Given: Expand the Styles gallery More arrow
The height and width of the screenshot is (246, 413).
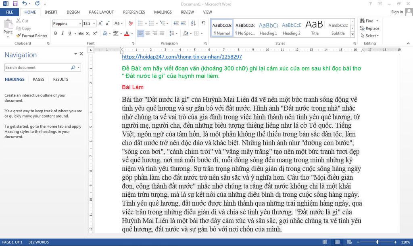Looking at the screenshot, I should pyautogui.click(x=353, y=35).
